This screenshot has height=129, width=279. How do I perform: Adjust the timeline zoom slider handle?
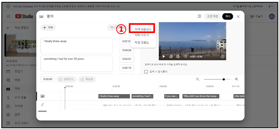click(224, 79)
